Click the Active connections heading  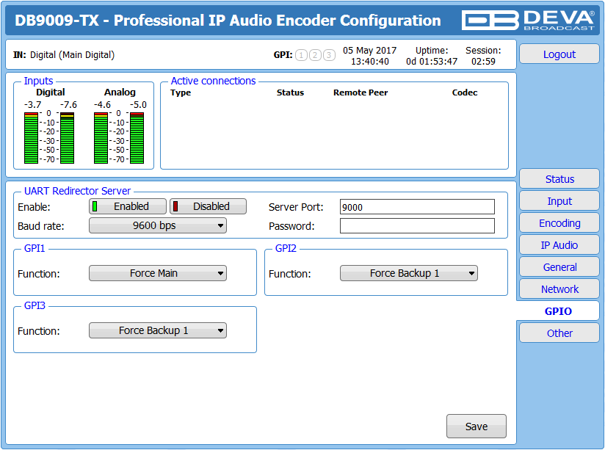pos(213,81)
